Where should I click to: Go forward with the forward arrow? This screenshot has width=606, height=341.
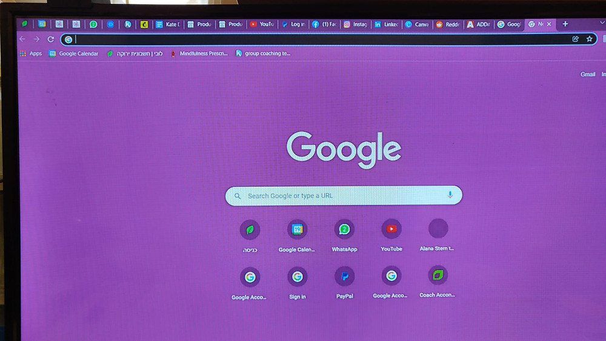[37, 39]
